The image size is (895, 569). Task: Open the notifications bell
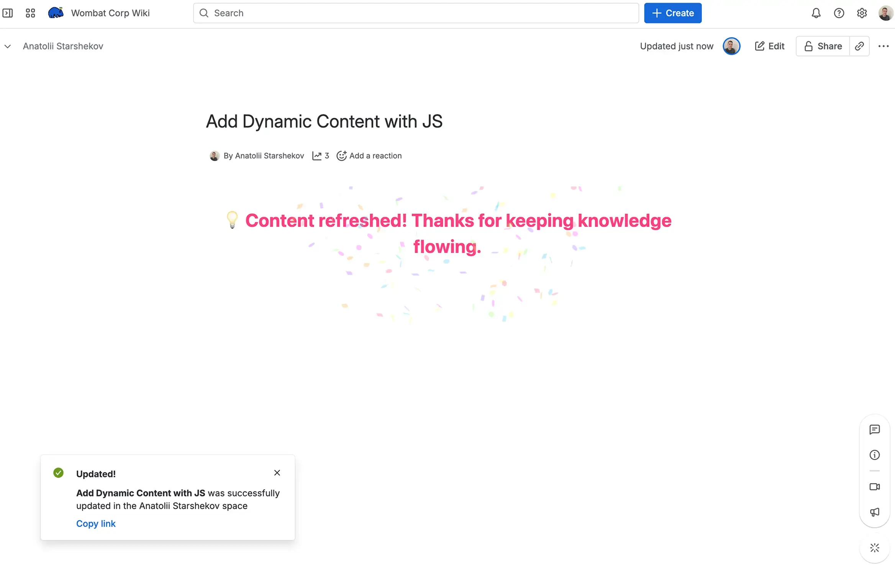pos(816,13)
